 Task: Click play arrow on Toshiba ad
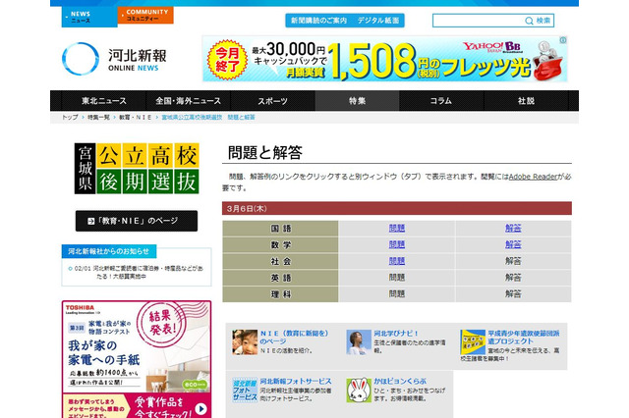pyautogui.click(x=200, y=409)
